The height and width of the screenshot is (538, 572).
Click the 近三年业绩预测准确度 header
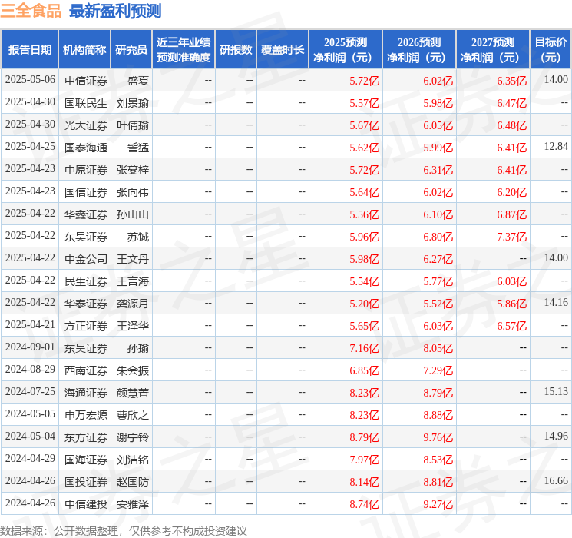click(x=183, y=49)
